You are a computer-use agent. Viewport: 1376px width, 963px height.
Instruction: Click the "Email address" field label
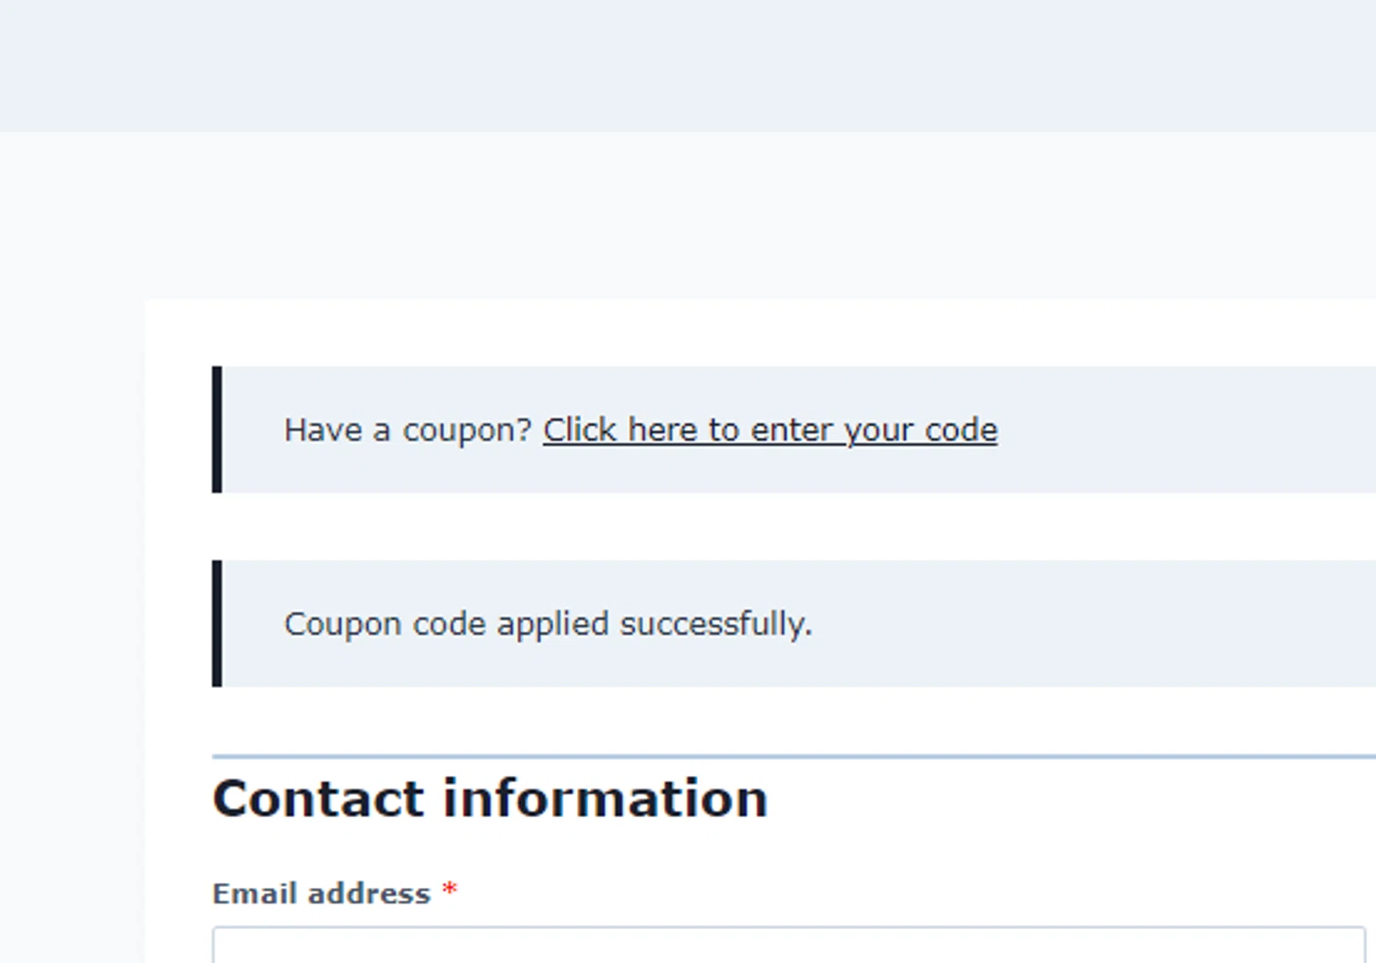pyautogui.click(x=321, y=893)
